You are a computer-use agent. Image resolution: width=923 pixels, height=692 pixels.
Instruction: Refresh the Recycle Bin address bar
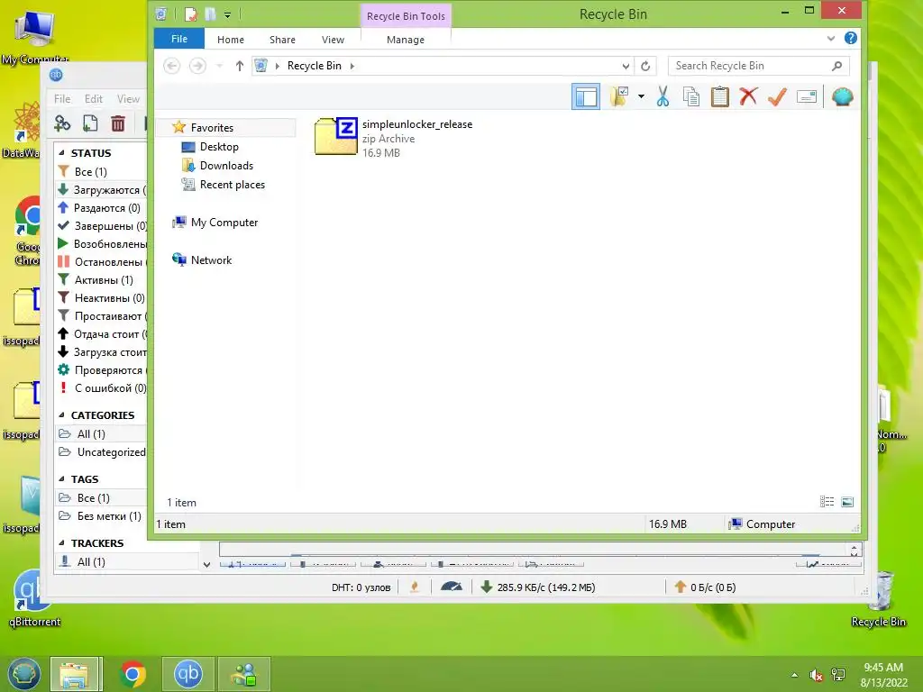point(645,66)
